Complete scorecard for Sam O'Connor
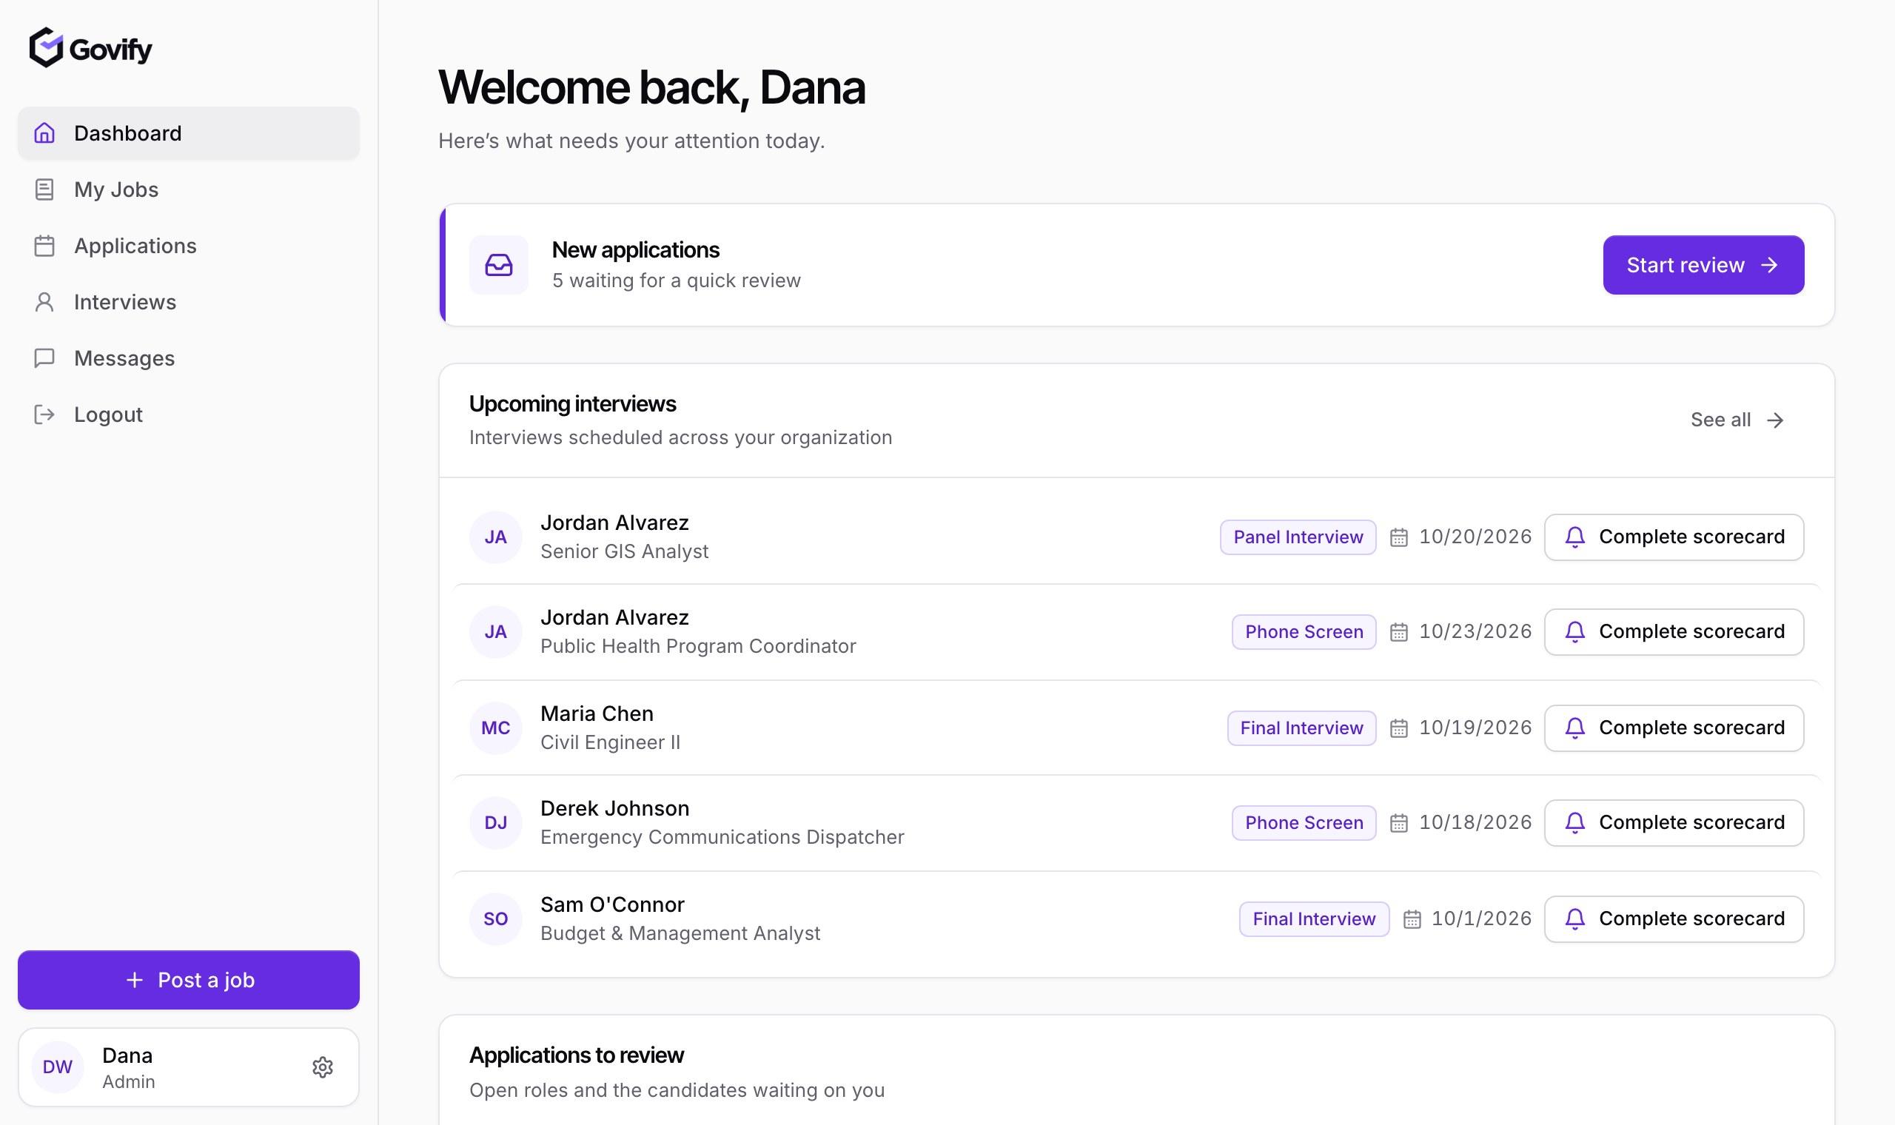This screenshot has height=1125, width=1895. [1674, 919]
